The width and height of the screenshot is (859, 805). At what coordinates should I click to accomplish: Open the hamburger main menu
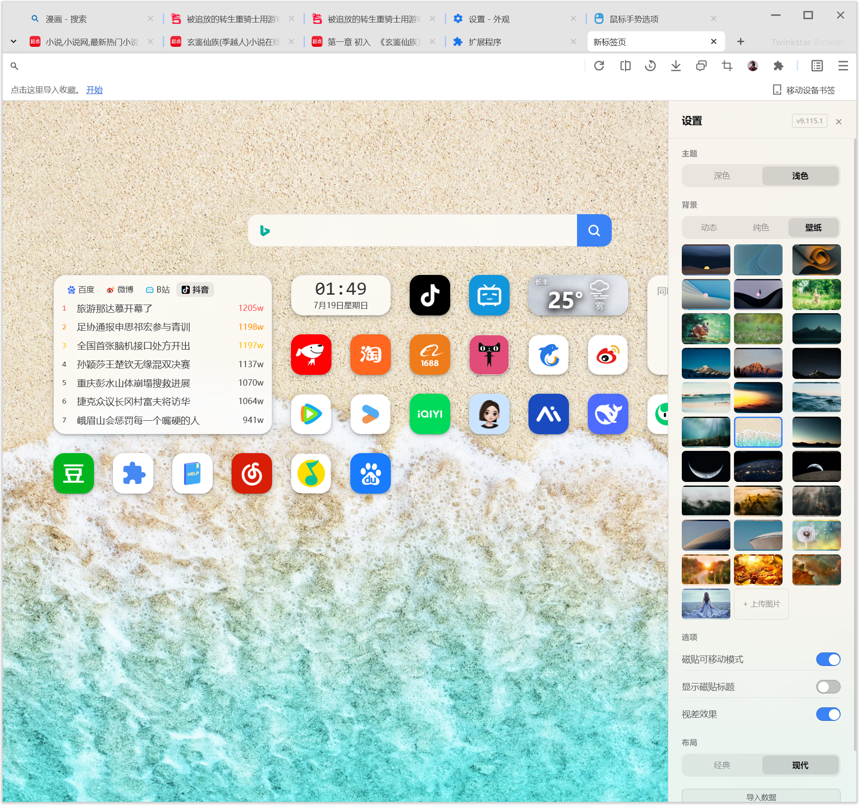coord(843,66)
